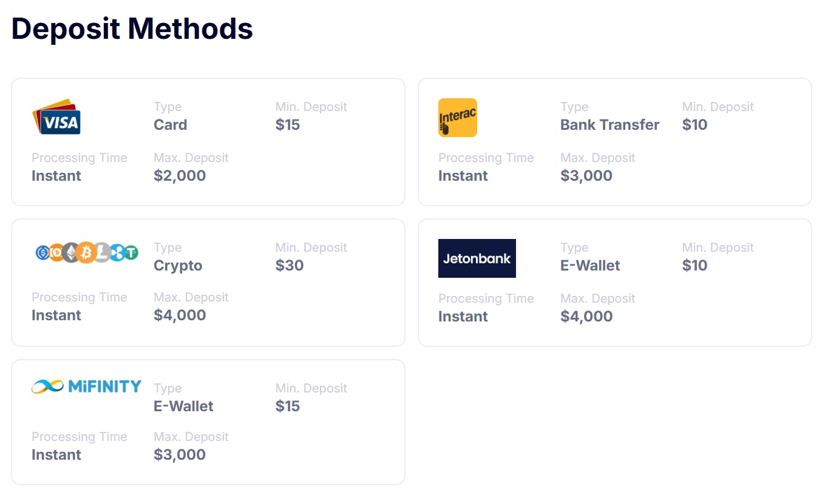Click Interac's $10 minimum deposit
The height and width of the screenshot is (501, 825).
point(694,125)
